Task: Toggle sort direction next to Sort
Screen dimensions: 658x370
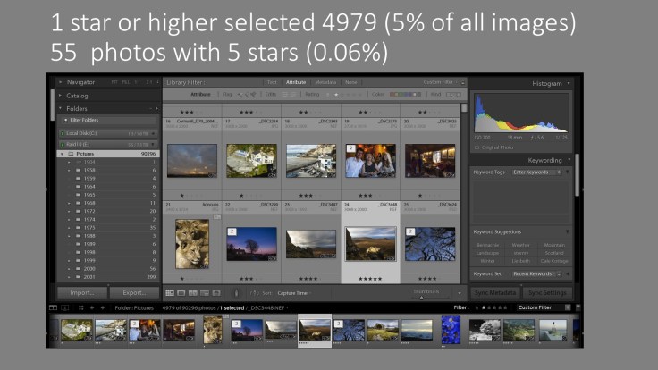Action: 254,293
